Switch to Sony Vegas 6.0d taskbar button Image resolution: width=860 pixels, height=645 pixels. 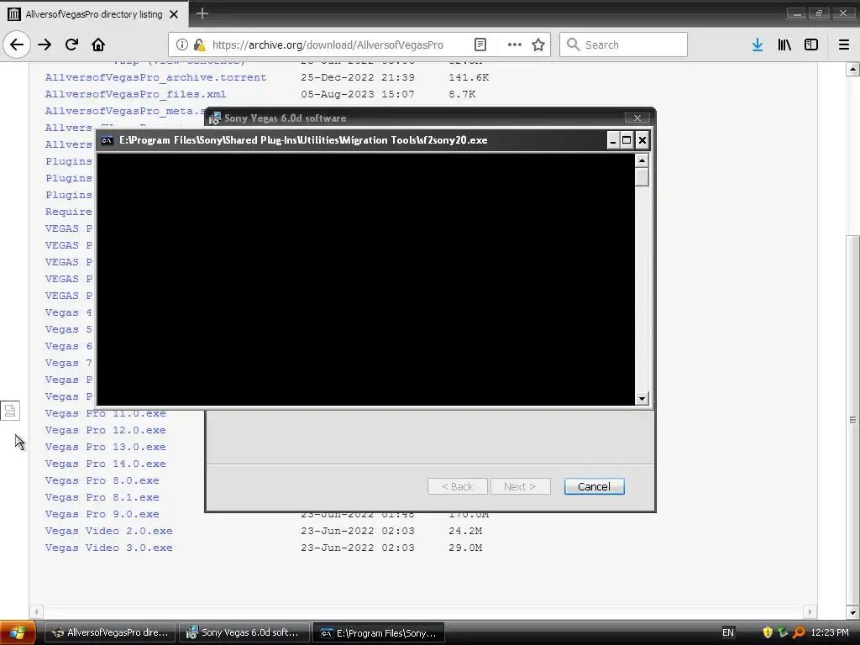(x=244, y=632)
